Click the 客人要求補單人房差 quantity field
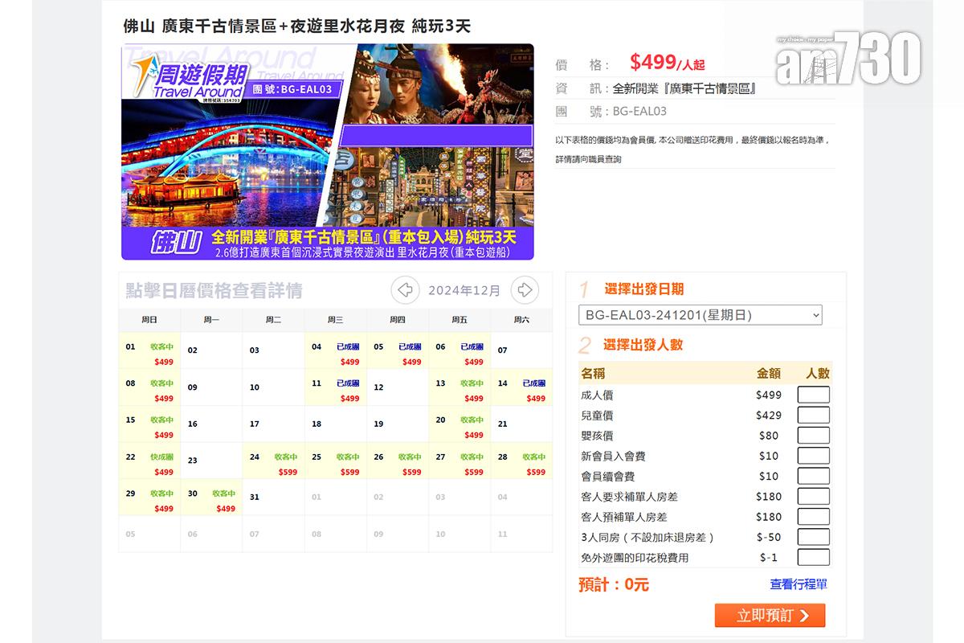The width and height of the screenshot is (964, 643). pyautogui.click(x=813, y=497)
